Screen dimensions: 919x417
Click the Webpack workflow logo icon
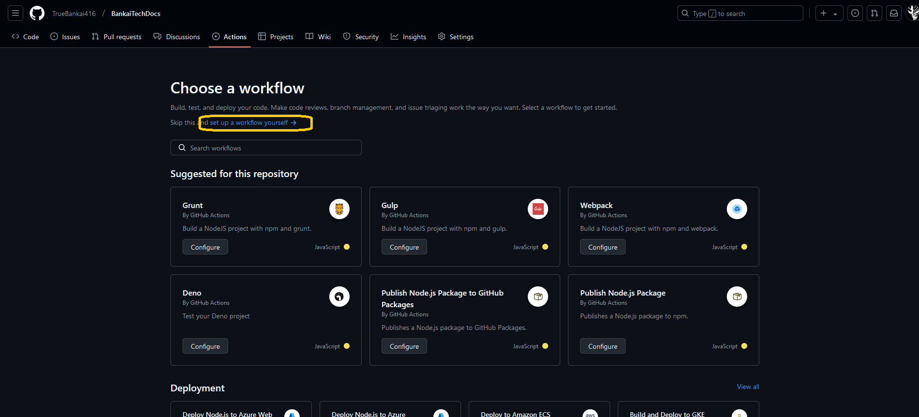click(x=736, y=209)
